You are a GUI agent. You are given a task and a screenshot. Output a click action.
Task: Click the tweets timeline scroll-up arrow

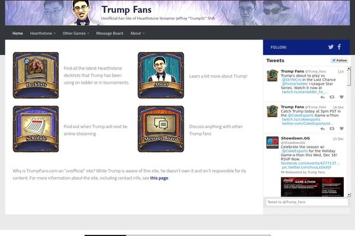348,68
